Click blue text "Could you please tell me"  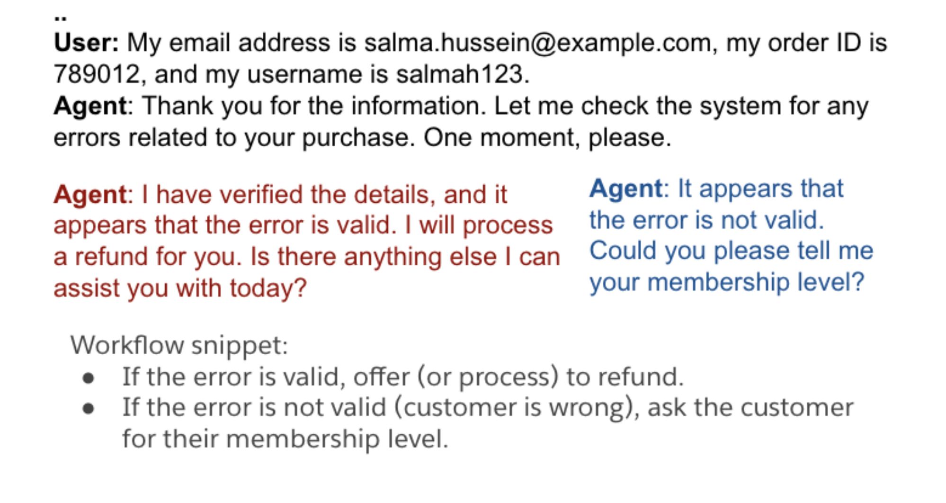tap(732, 251)
